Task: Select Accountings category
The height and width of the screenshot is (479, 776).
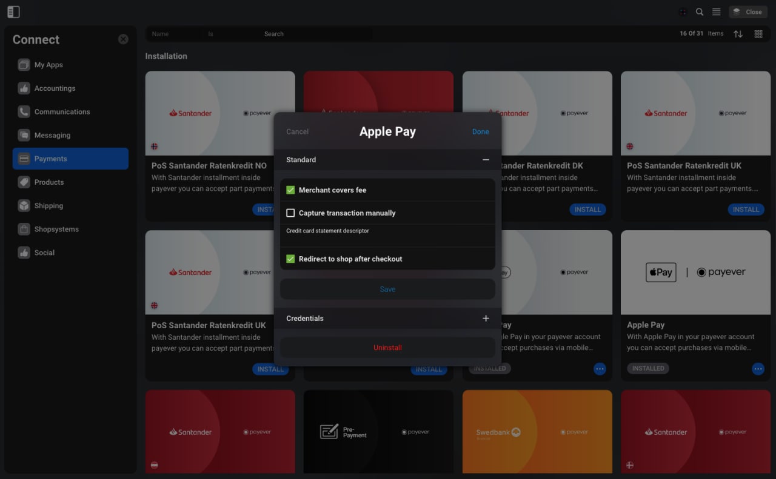Action: (70, 88)
